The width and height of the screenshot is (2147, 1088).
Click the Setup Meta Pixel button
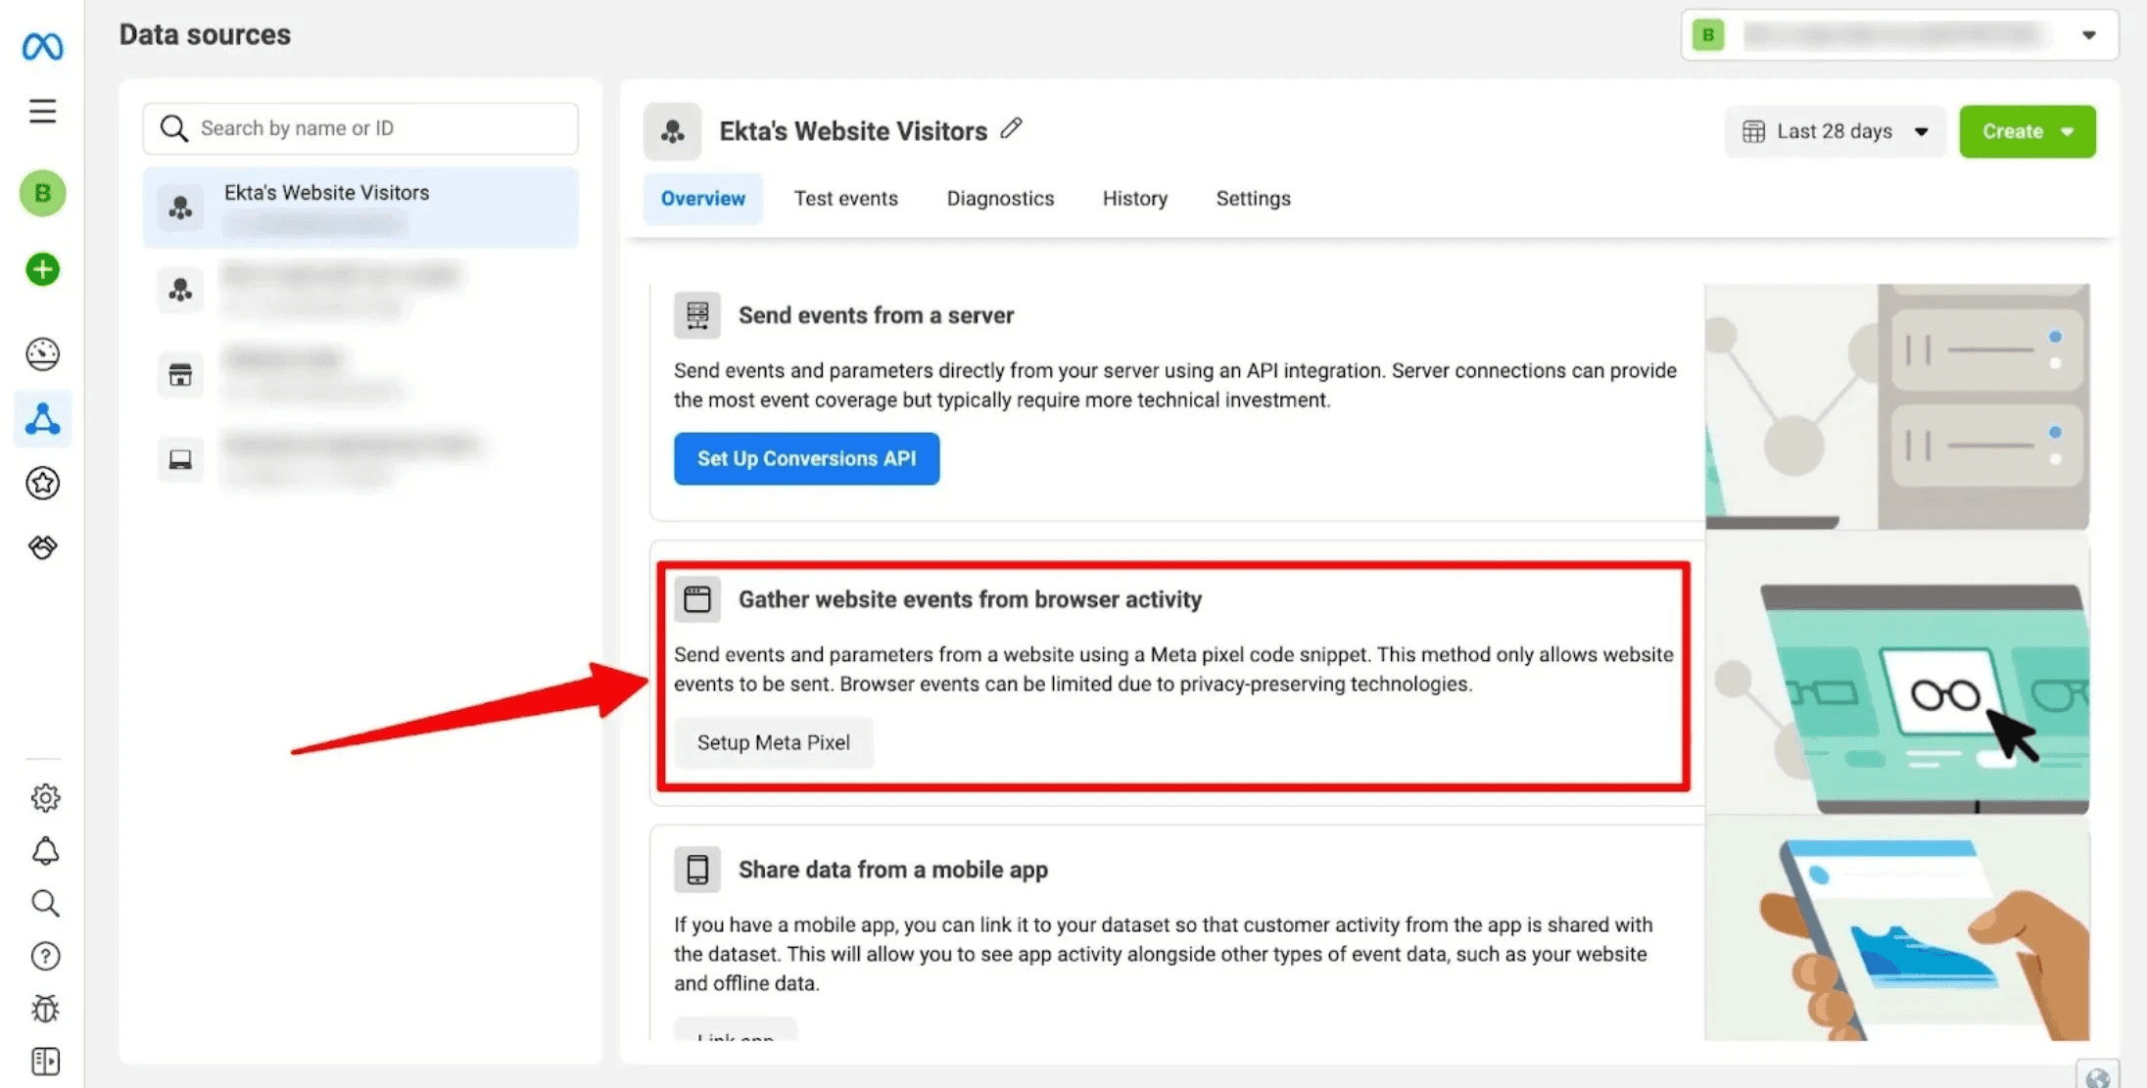pyautogui.click(x=773, y=742)
